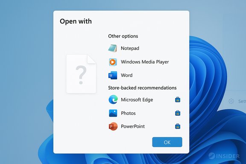246x164 pixels.
Task: Click the Other options heading
Action: pyautogui.click(x=123, y=36)
